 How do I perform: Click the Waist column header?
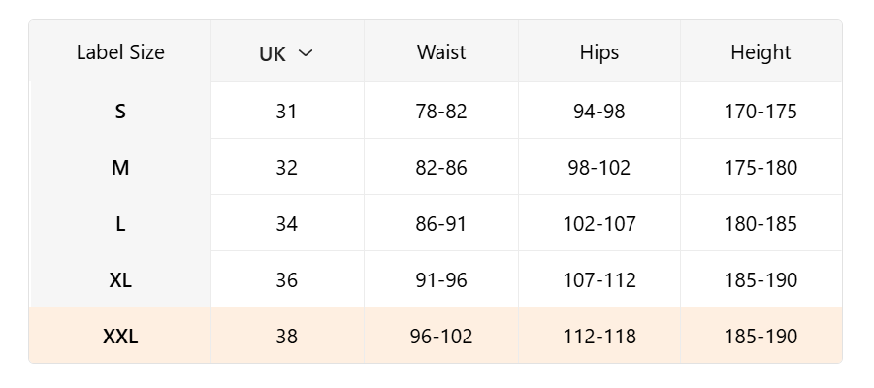441,52
